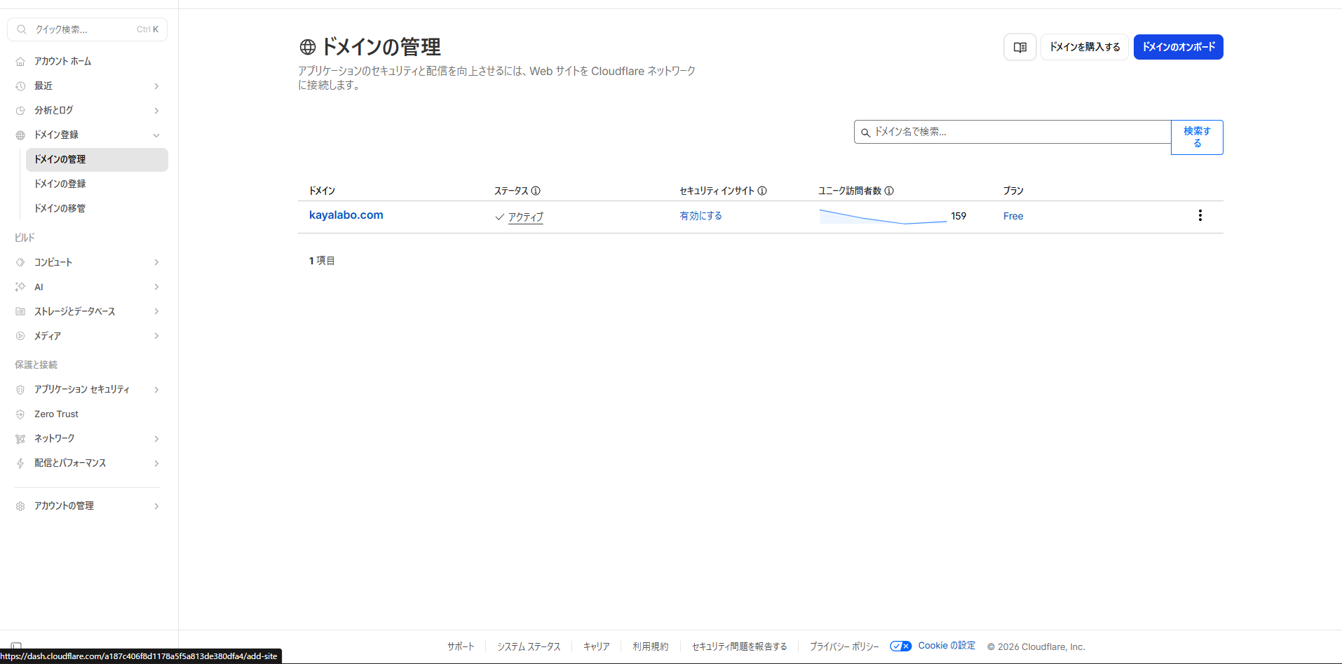
Task: Click the 検索する button
Action: point(1197,137)
